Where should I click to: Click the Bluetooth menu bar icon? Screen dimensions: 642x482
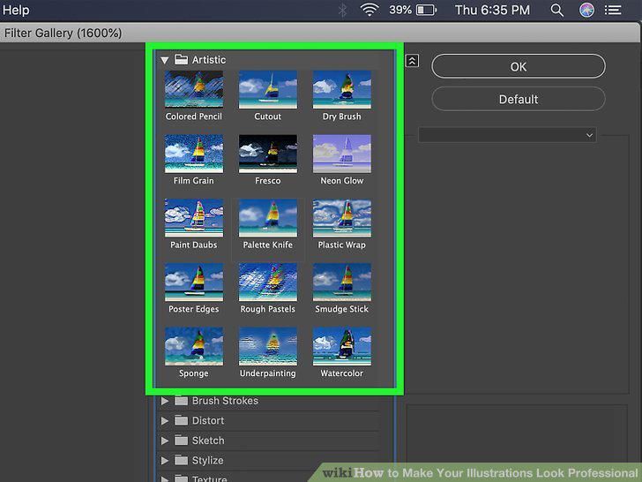coord(342,11)
